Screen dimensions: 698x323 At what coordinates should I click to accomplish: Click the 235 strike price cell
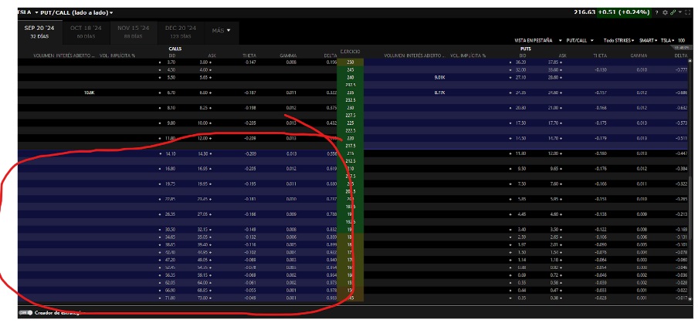click(x=351, y=93)
